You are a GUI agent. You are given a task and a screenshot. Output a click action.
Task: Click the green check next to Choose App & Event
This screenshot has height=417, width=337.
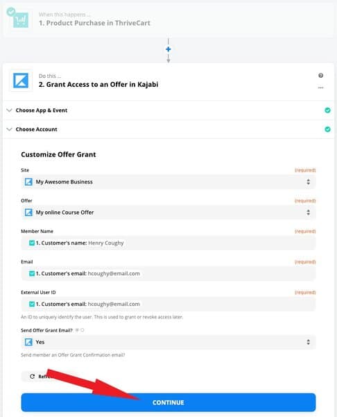[328, 111]
